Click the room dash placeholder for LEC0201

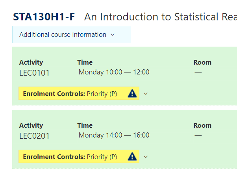pos(198,135)
